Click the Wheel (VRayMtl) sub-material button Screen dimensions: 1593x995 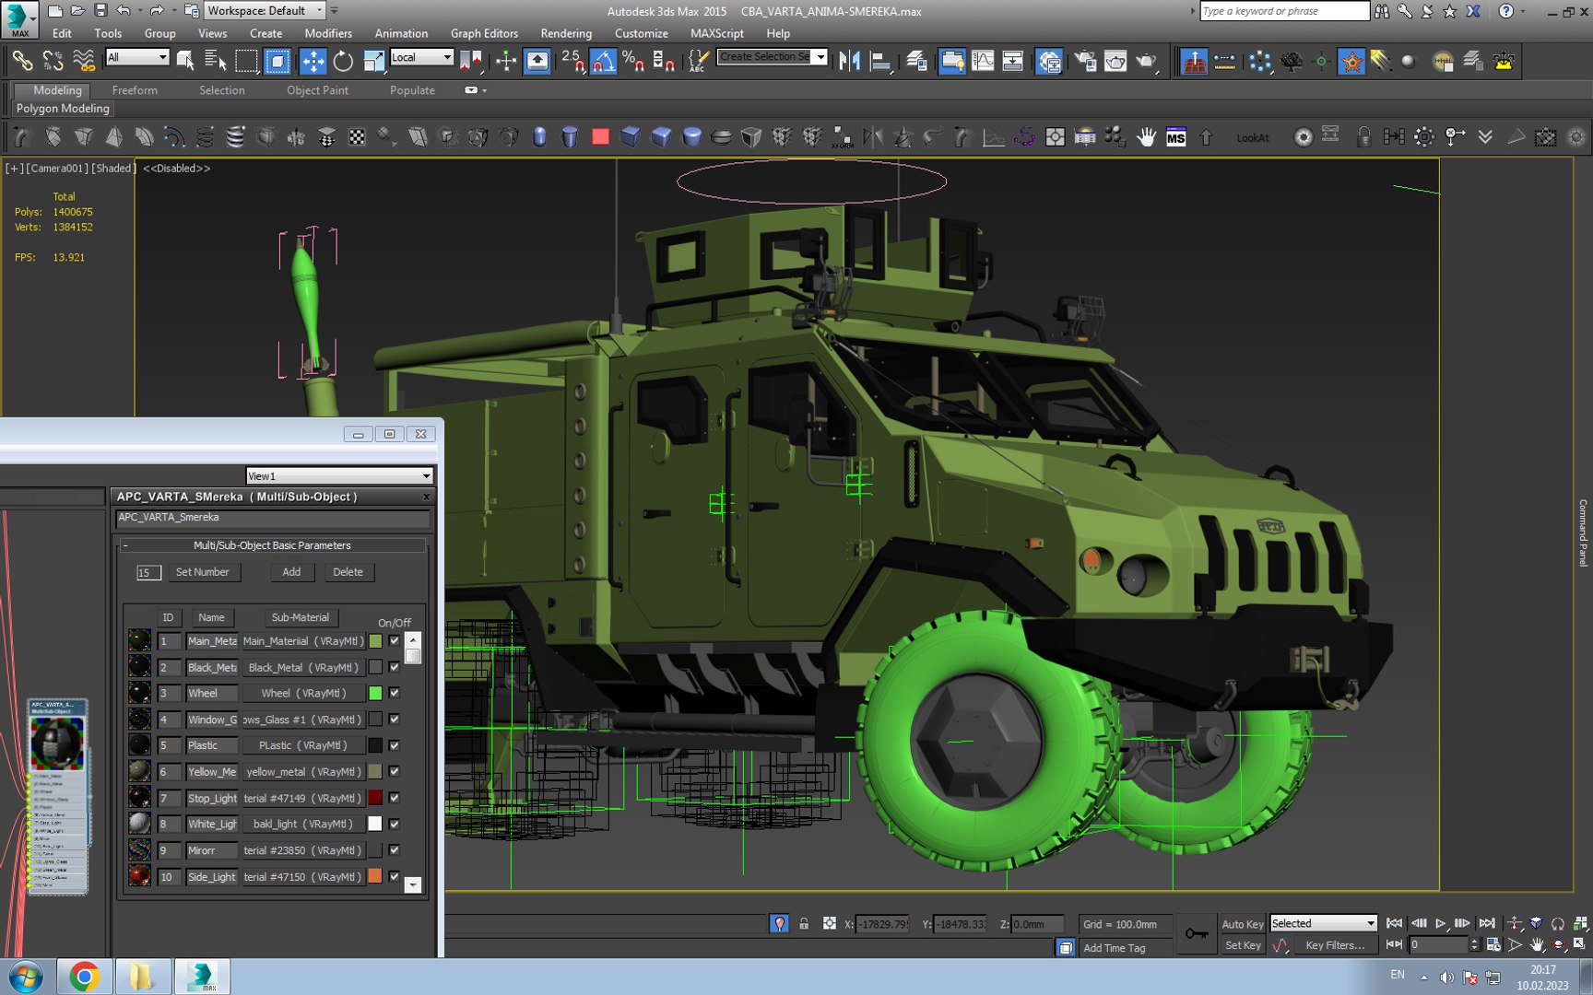click(x=303, y=693)
